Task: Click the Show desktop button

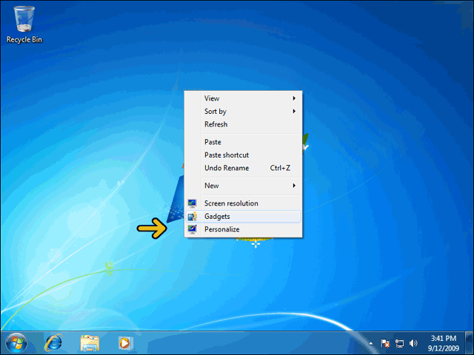Action: click(x=469, y=343)
